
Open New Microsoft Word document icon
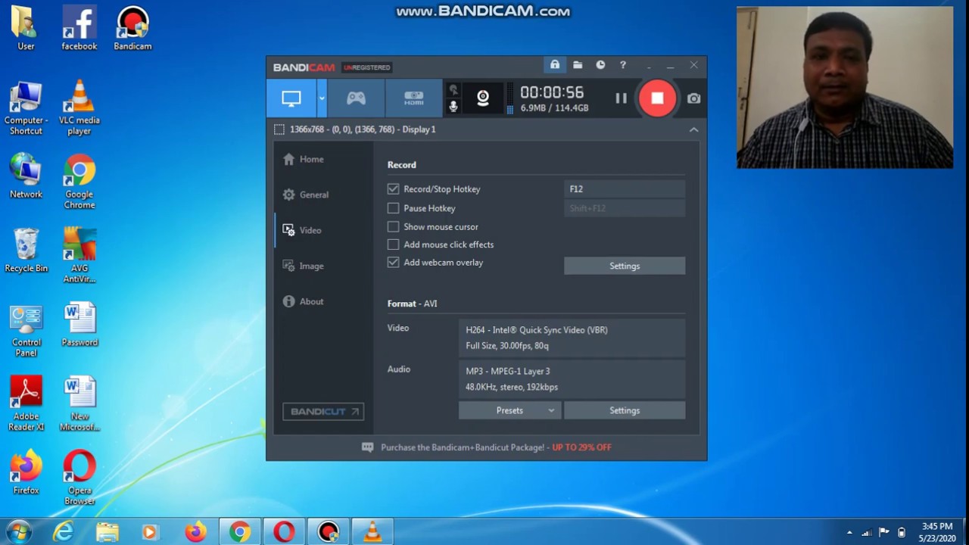pyautogui.click(x=79, y=404)
